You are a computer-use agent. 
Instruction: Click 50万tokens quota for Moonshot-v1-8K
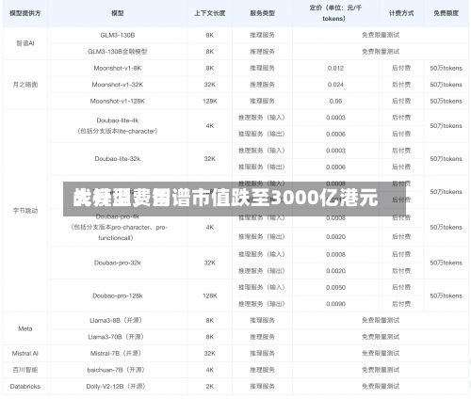[446, 68]
